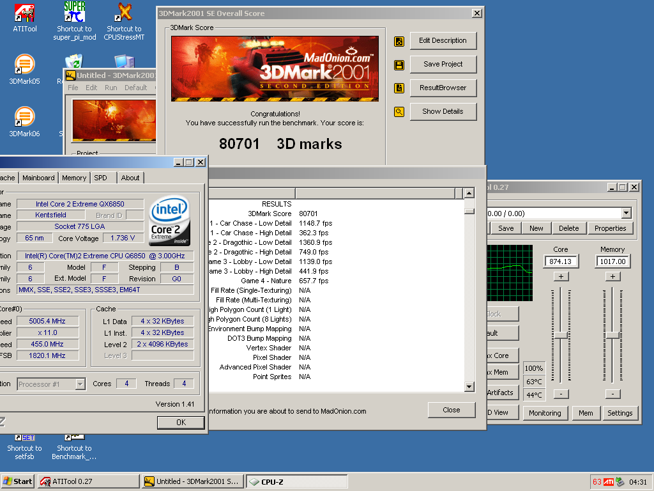Open File menu in 3DMark2001 window
654x491 pixels.
[x=73, y=88]
